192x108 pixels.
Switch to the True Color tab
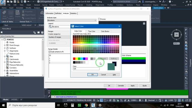tap(91, 31)
